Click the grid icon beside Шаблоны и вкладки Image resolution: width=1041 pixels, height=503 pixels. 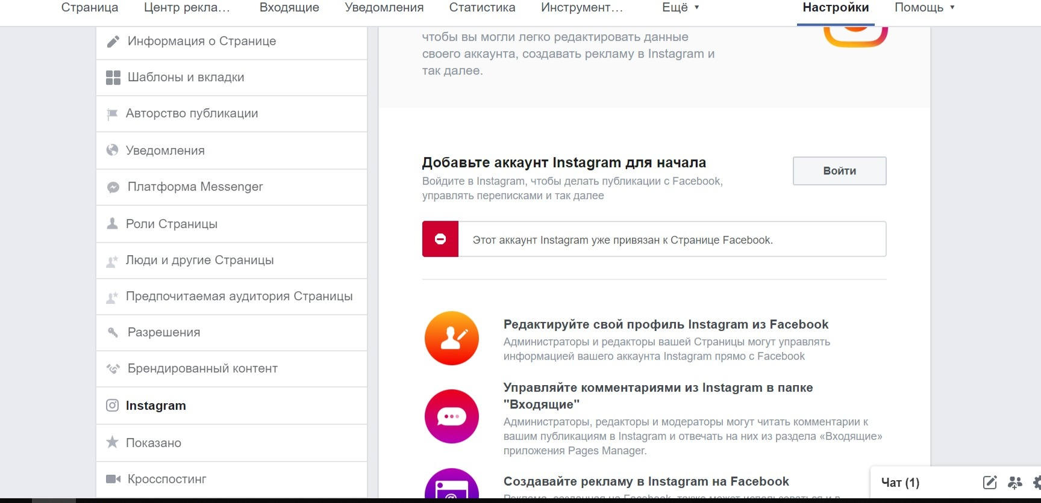[113, 78]
